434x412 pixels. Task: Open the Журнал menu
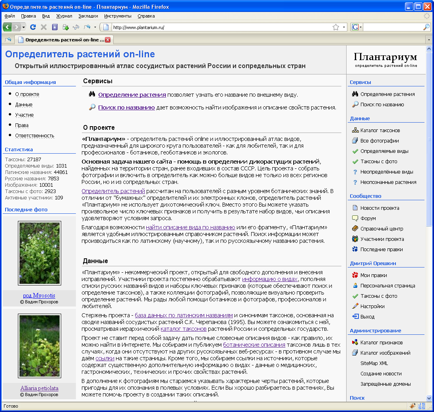point(64,16)
